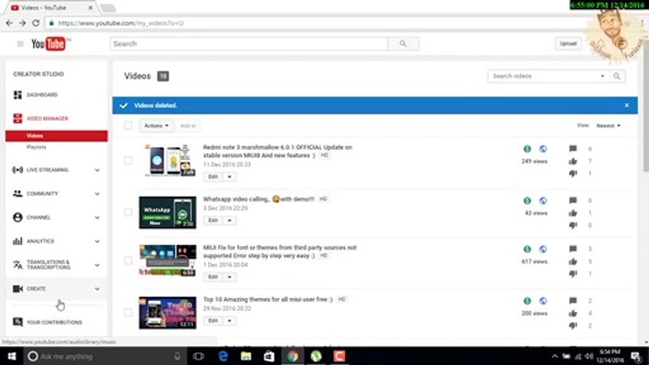Viewport: 649px width, 365px height.
Task: Focus the YouTube Search box
Action: pos(249,44)
